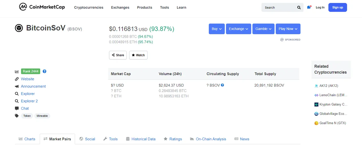This screenshot has width=362, height=146.
Task: Click the bar chart icon beside Rank
Action: pyautogui.click(x=17, y=72)
